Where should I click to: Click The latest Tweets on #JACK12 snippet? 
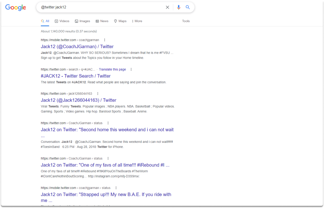pos(103,82)
